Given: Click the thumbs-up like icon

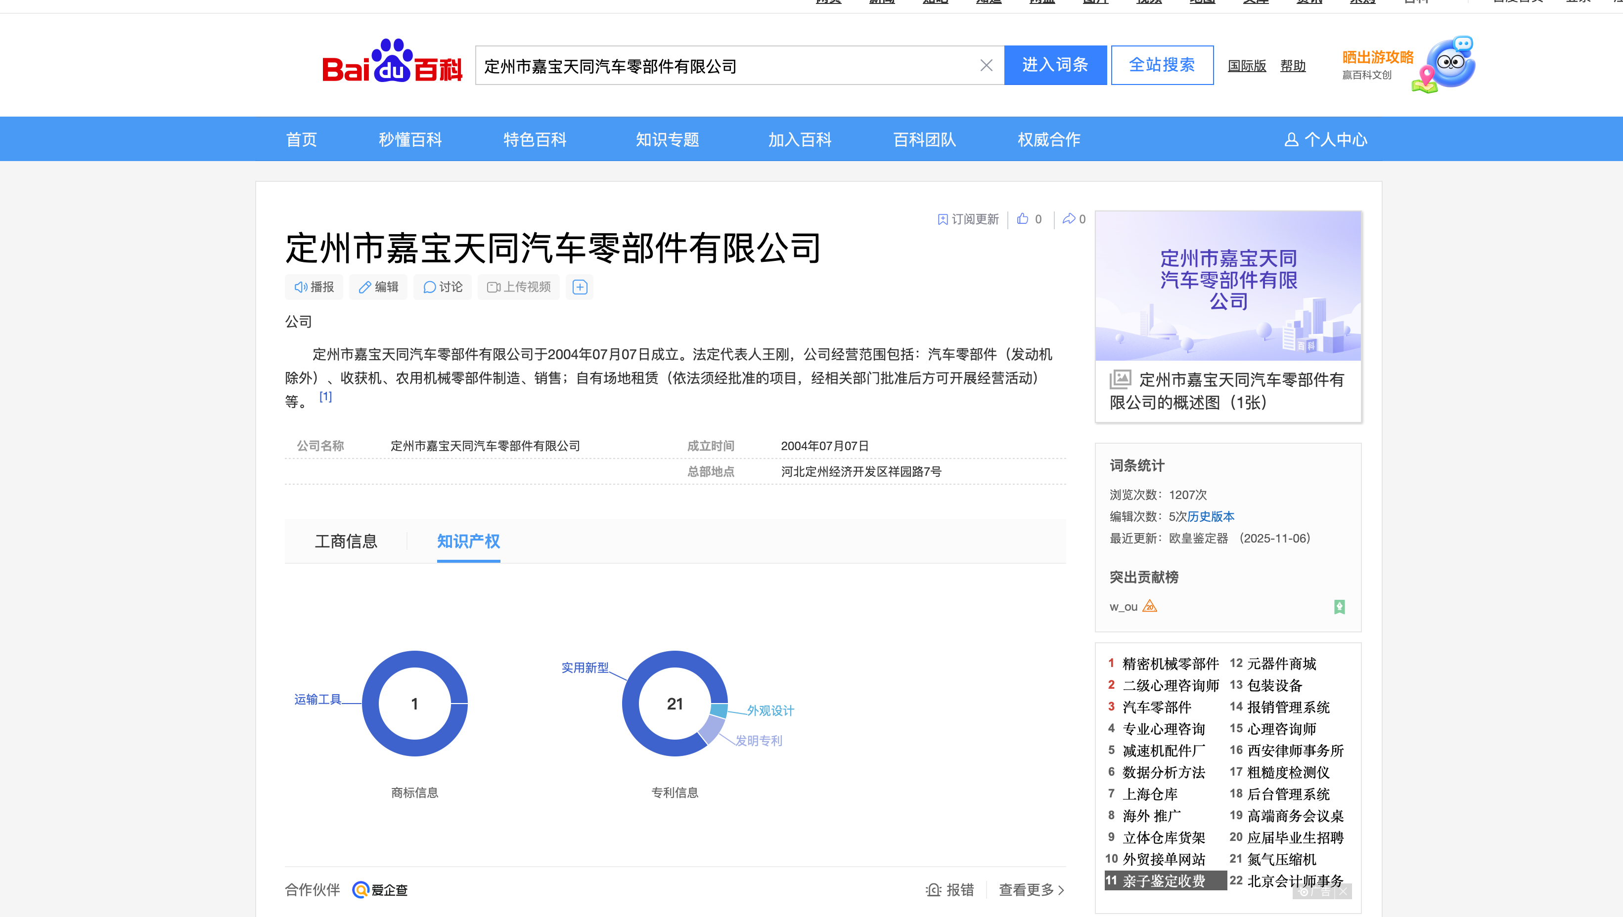Looking at the screenshot, I should click(x=1022, y=218).
